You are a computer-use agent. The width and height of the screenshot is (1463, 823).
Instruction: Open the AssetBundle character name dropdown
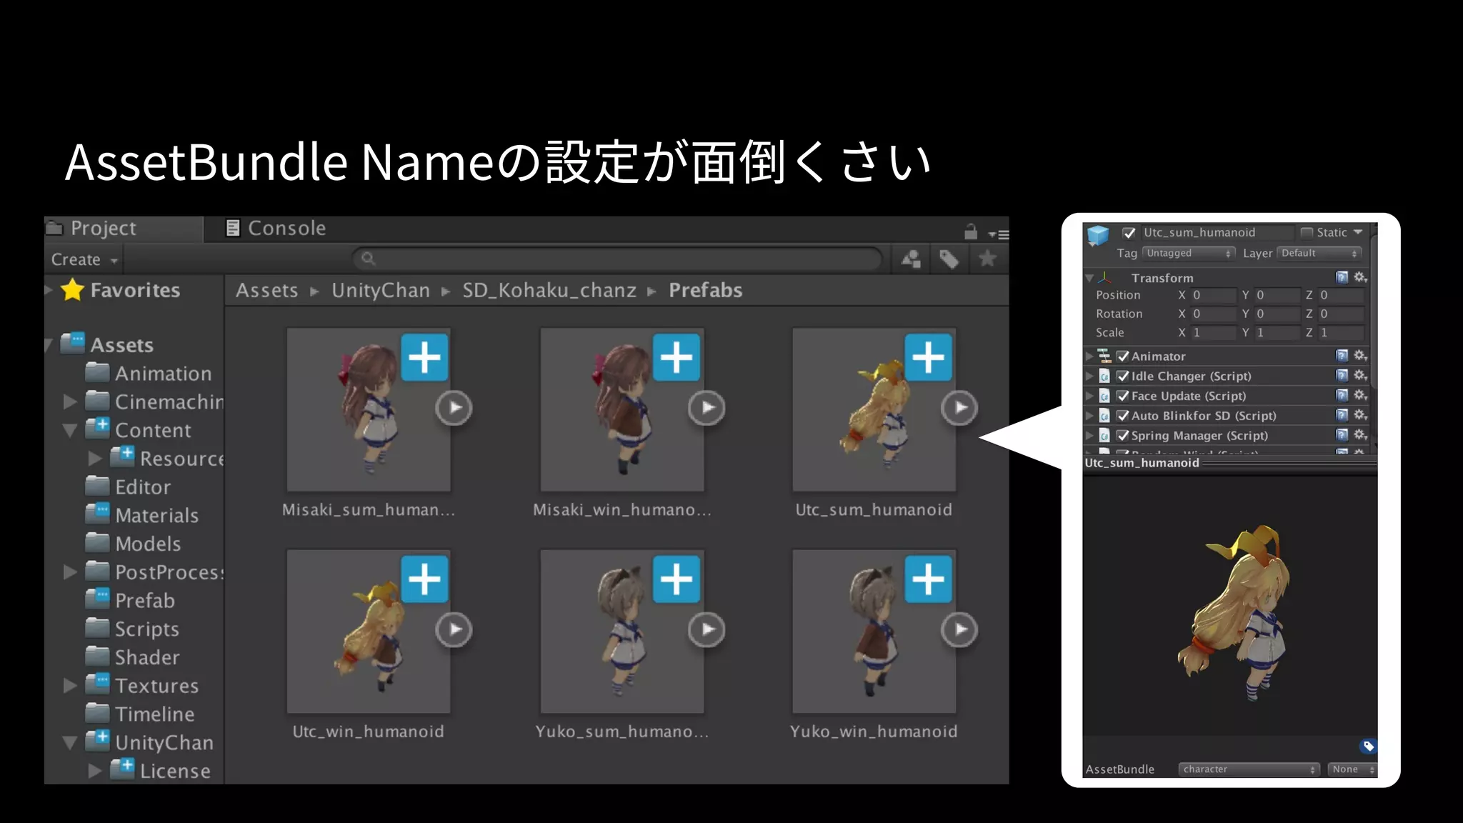[1248, 769]
